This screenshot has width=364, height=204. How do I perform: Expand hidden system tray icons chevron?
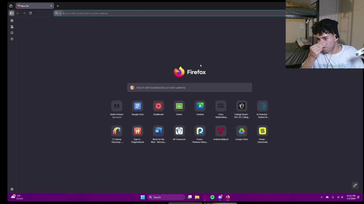click(322, 197)
